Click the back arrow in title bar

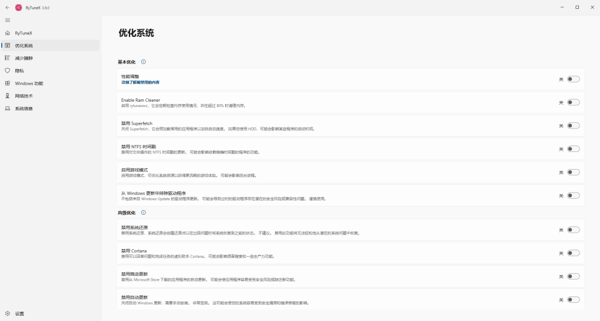(7, 7)
